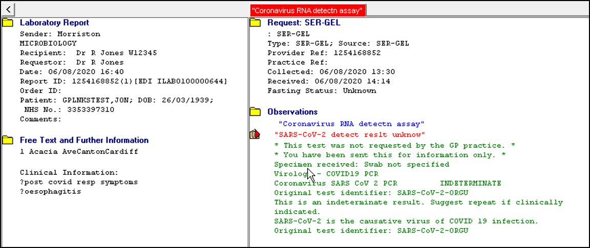Viewport: 590px width, 248px height.
Task: Click "SARS-CoV-2 is the causative virus" line
Action: 406,221
